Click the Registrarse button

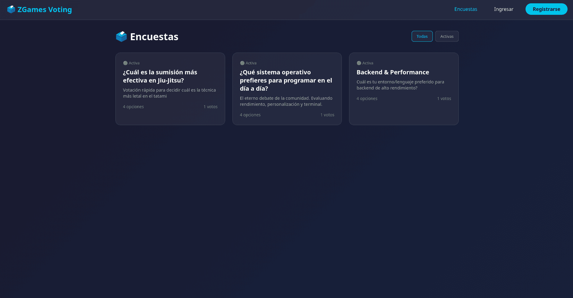pyautogui.click(x=546, y=9)
